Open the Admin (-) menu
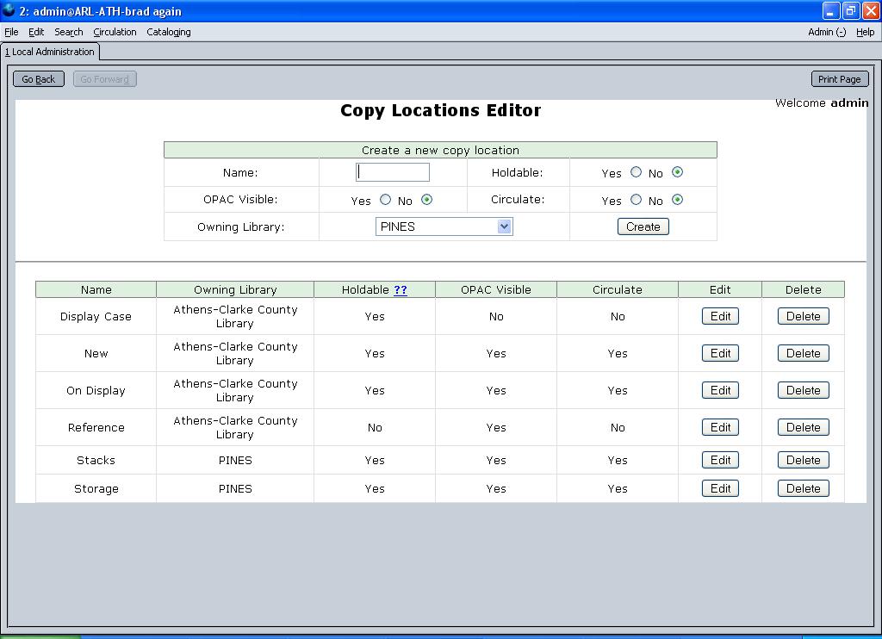 (826, 32)
